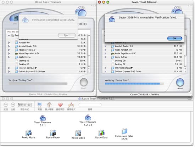Select the Roxio Video folder icon
This screenshot has height=147, width=195.
tap(78, 133)
